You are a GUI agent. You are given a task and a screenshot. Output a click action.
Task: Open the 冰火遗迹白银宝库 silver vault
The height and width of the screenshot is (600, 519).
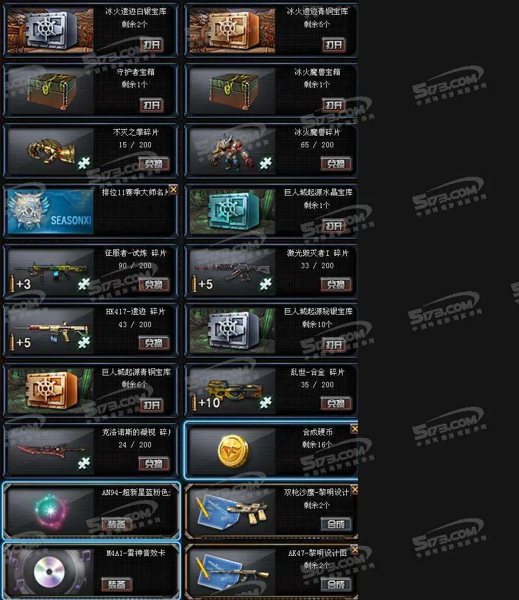[x=152, y=45]
